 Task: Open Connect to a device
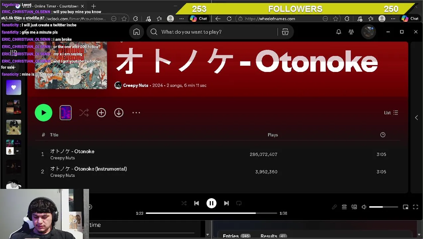(354, 207)
